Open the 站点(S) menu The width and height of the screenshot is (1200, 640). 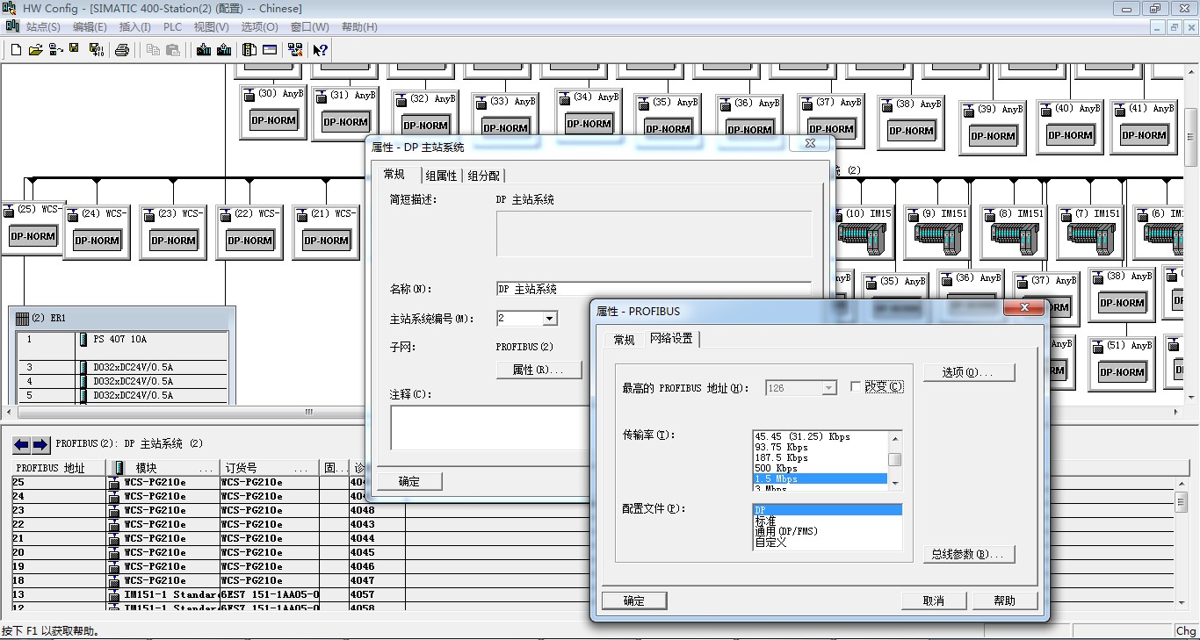click(43, 27)
